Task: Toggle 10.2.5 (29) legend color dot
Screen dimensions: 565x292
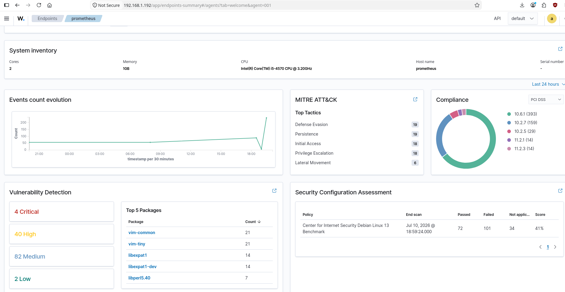Action: click(509, 131)
